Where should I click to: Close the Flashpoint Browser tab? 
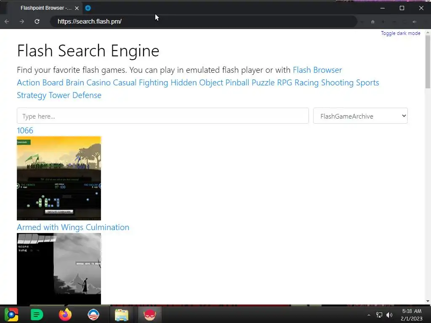point(77,8)
